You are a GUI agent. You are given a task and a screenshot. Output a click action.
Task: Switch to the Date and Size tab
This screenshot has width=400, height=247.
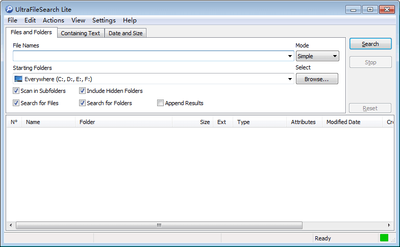pyautogui.click(x=126, y=33)
